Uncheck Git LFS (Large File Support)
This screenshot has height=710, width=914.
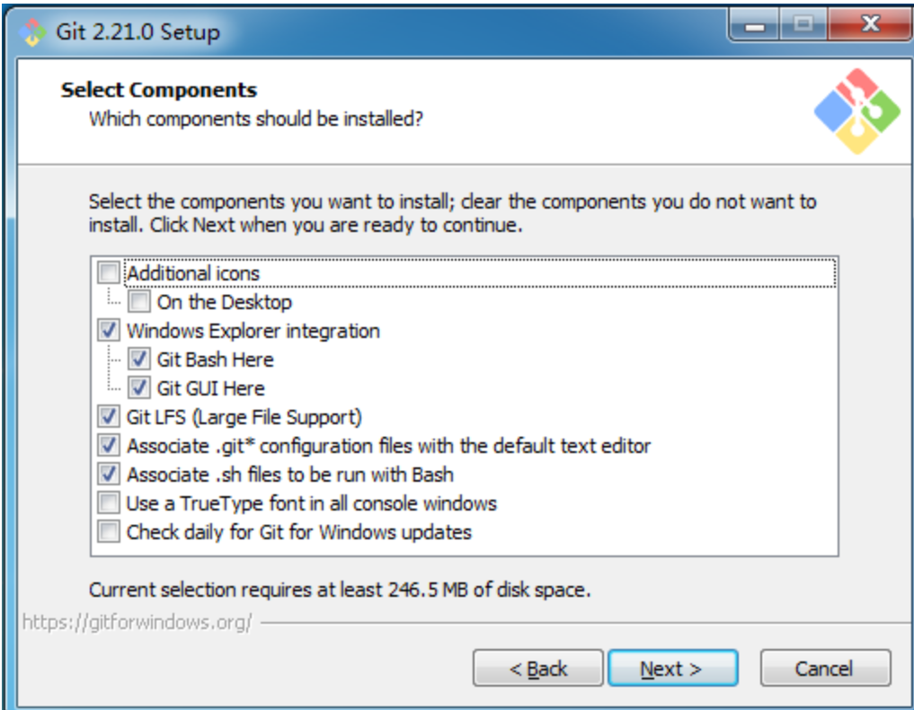click(109, 416)
